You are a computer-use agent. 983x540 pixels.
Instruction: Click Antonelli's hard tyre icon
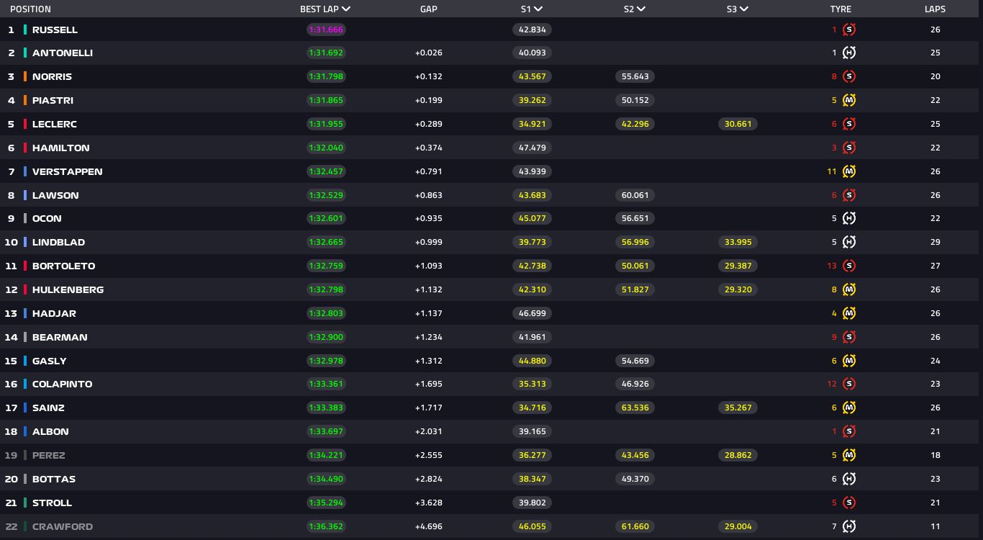(849, 53)
